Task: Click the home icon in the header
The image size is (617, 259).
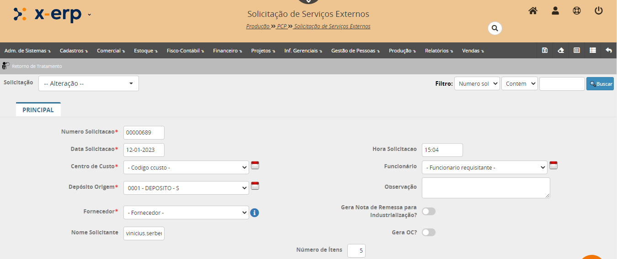Action: [x=533, y=11]
